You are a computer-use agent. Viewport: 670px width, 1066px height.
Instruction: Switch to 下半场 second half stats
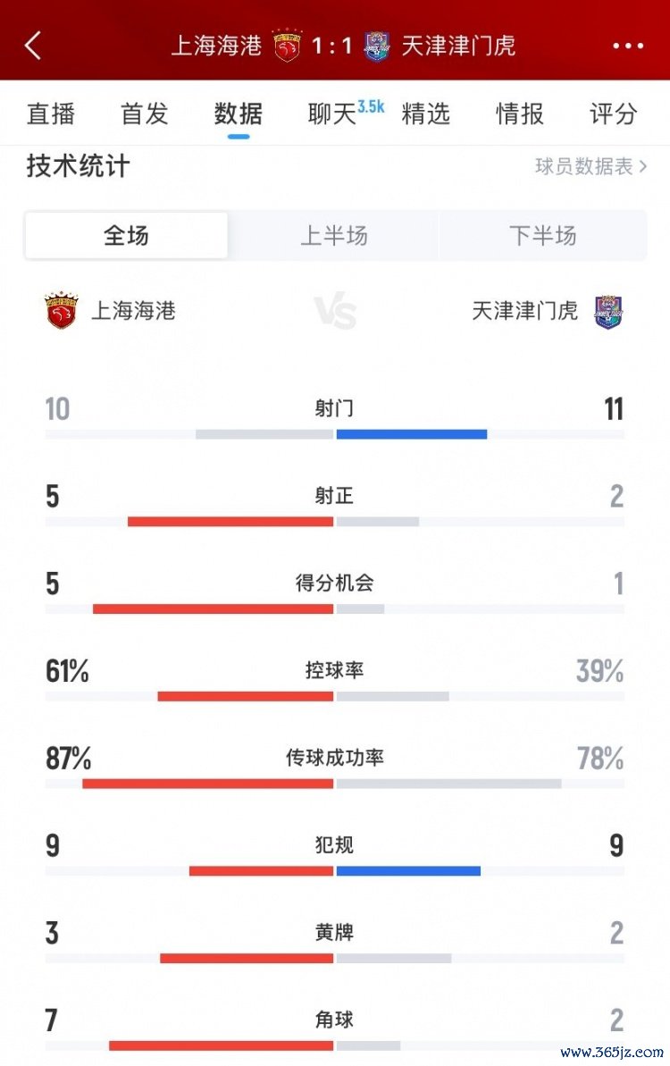coord(542,236)
